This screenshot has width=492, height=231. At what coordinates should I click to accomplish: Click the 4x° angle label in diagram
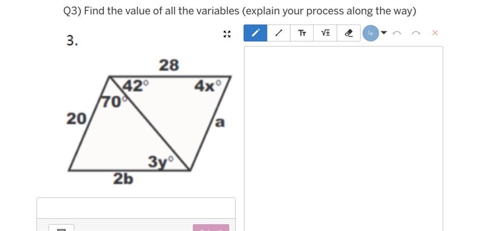(208, 85)
